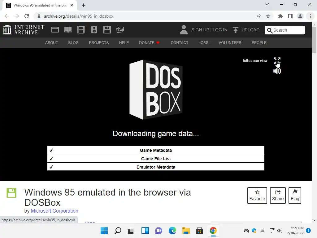Select the Windows 95 emulated browser tab
317x238 pixels.
click(x=40, y=5)
